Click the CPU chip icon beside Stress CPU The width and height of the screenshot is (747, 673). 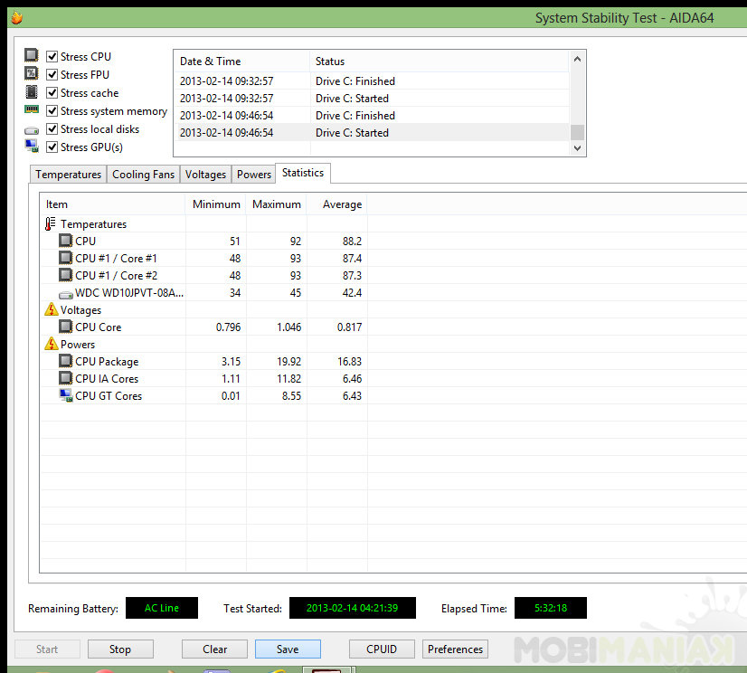[32, 55]
